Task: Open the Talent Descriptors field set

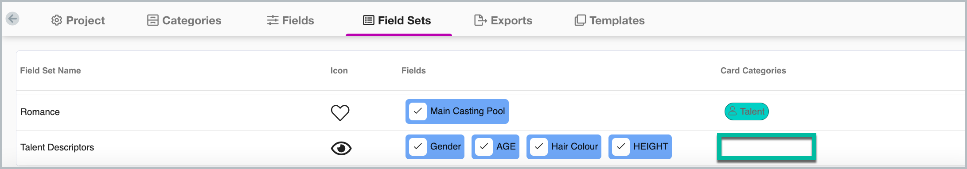Action: 57,147
